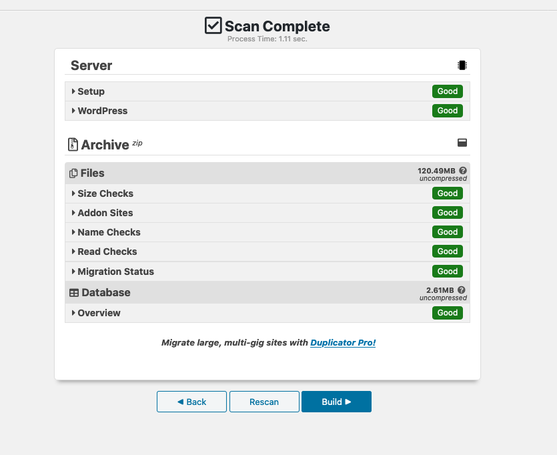Click the Scan Complete checkmark icon
The height and width of the screenshot is (455, 557).
click(x=213, y=25)
